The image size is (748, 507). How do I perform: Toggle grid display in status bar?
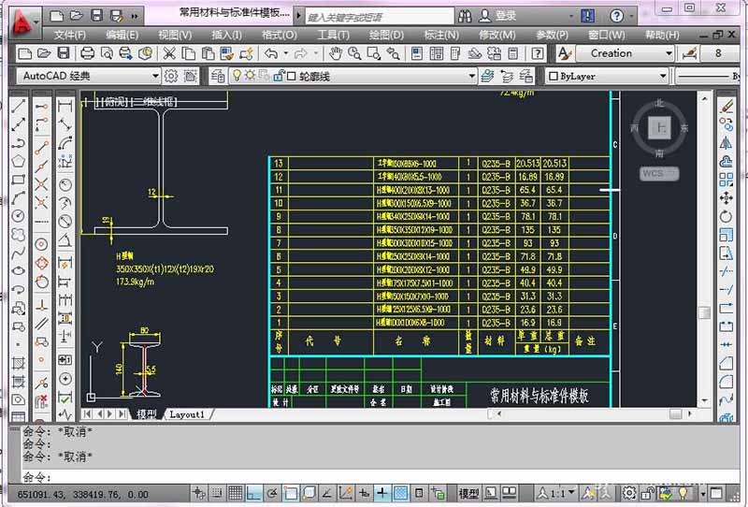[233, 493]
